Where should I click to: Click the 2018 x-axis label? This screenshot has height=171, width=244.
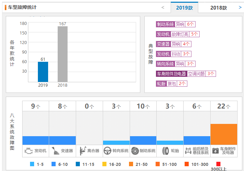pos(62,85)
